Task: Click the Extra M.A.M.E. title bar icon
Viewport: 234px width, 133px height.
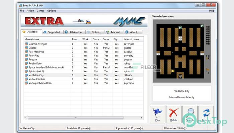Action: pos(20,6)
